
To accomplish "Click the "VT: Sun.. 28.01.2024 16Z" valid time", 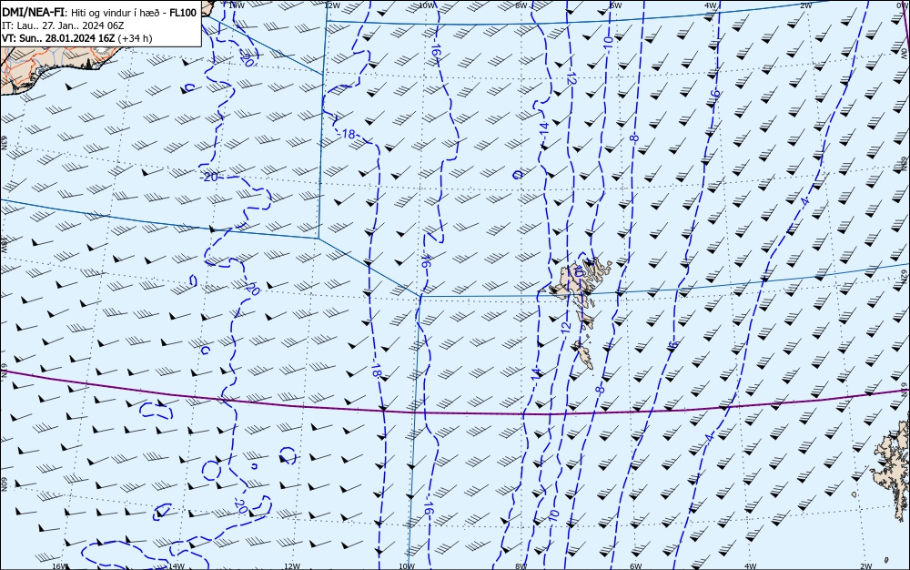I will (58, 38).
